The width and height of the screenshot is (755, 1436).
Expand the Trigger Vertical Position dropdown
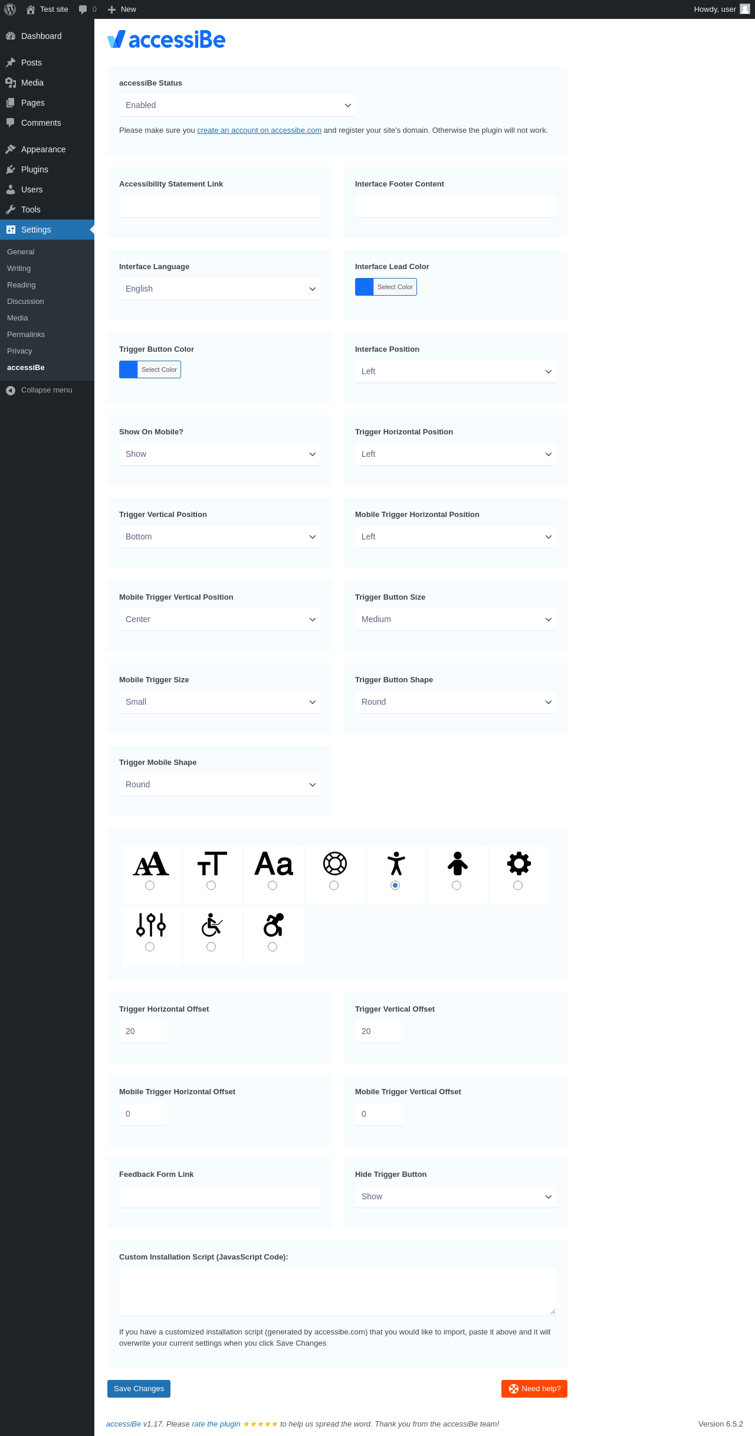[219, 537]
